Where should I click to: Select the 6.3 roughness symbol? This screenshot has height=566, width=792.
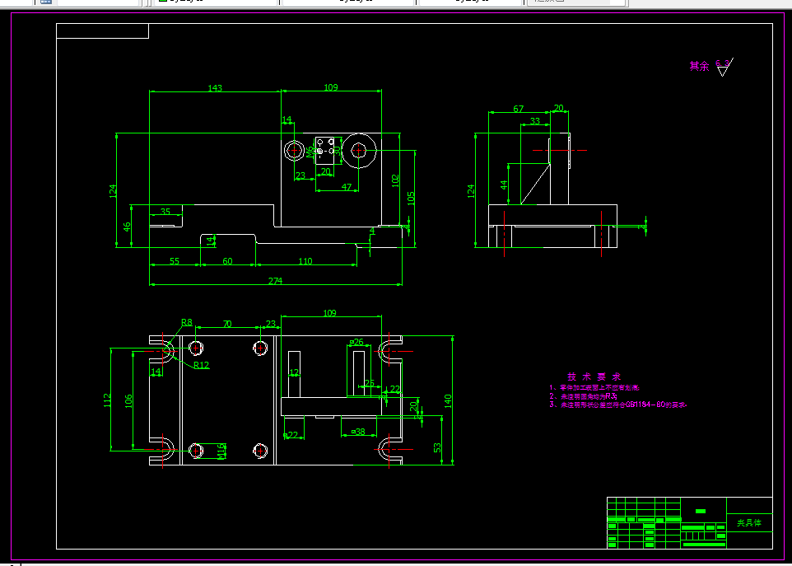[724, 66]
